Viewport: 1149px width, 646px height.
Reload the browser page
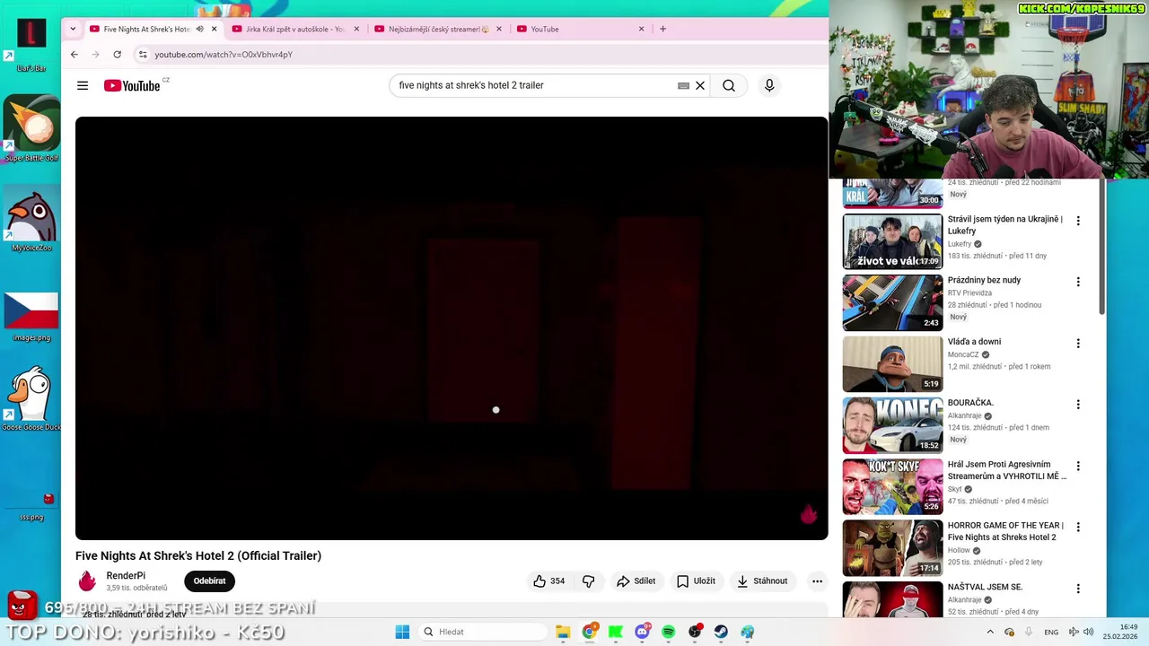coord(117,54)
